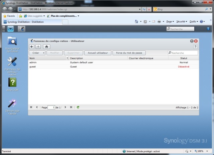Click the control panel taskbar tools icon
Viewport: 214px width, 155px height.
click(x=21, y=29)
